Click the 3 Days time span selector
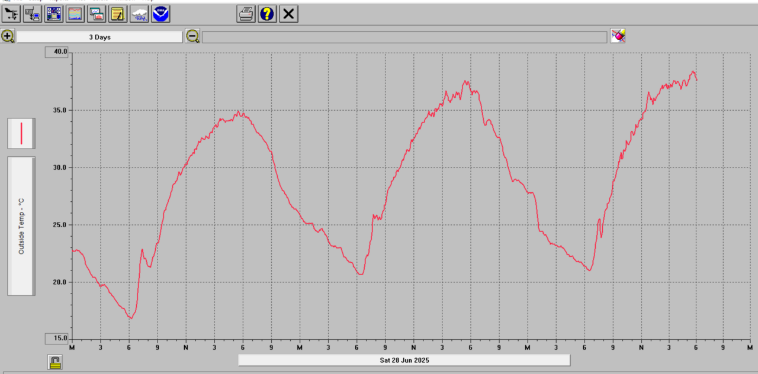Image resolution: width=758 pixels, height=374 pixels. tap(99, 37)
